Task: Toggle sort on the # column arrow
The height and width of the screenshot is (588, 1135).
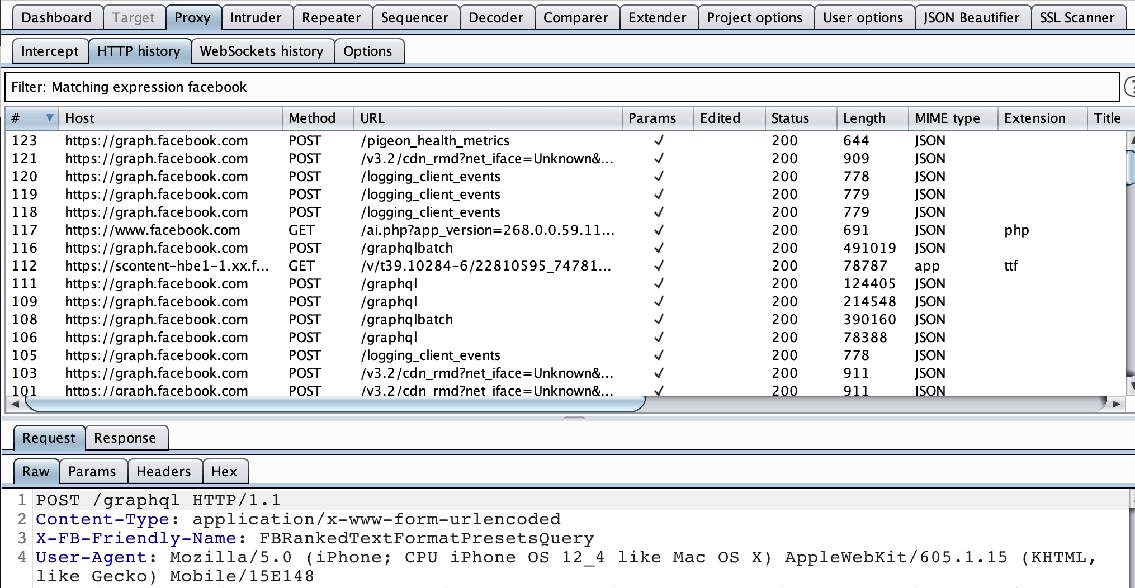Action: coord(49,118)
